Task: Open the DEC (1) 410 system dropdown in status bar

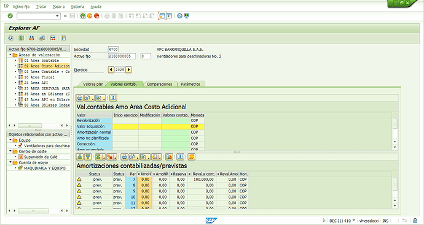Action: pyautogui.click(x=353, y=221)
